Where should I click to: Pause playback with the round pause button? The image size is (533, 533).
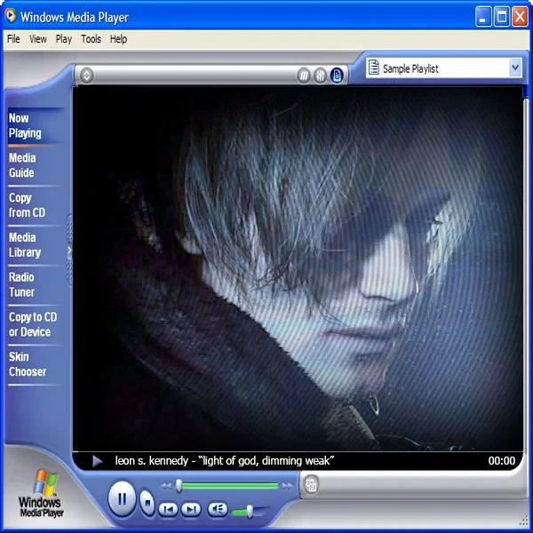point(122,498)
